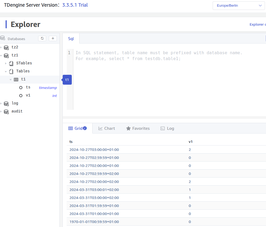The width and height of the screenshot is (266, 227).
Task: Click the log database icon
Action: click(x=6, y=103)
